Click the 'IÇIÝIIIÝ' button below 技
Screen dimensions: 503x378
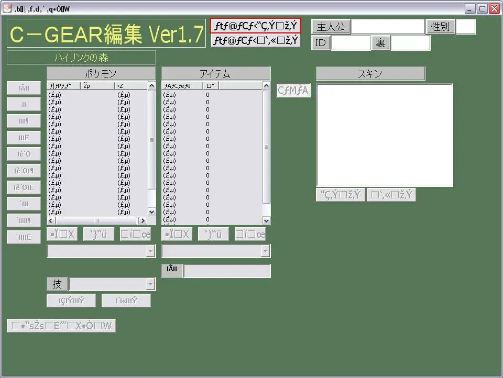(x=71, y=301)
